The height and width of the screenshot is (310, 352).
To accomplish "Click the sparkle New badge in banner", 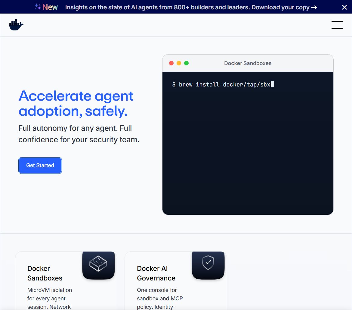I will (46, 7).
